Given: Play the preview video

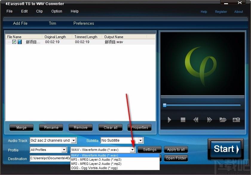Looking at the screenshot, I should click(169, 120).
